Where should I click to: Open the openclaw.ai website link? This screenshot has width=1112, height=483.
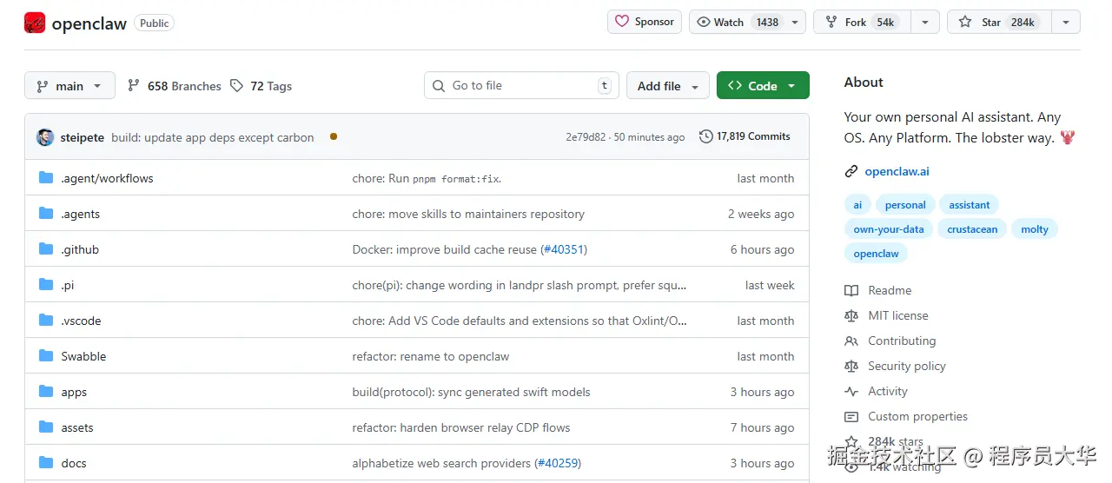pyautogui.click(x=897, y=171)
